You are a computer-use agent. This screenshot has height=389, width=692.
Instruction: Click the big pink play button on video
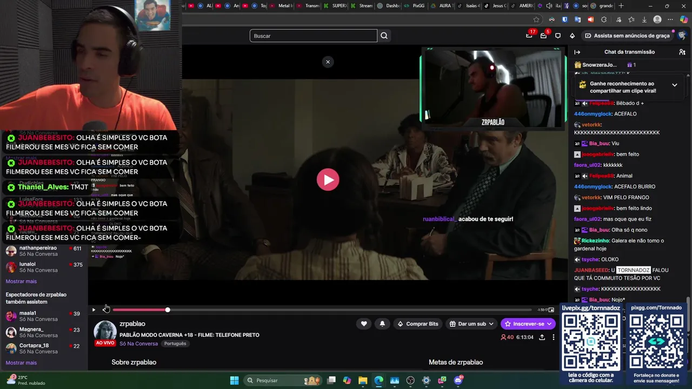(x=328, y=180)
